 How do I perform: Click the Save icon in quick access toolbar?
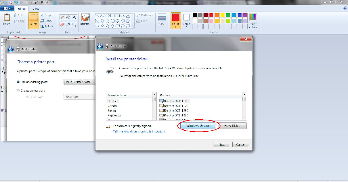pos(10,2)
